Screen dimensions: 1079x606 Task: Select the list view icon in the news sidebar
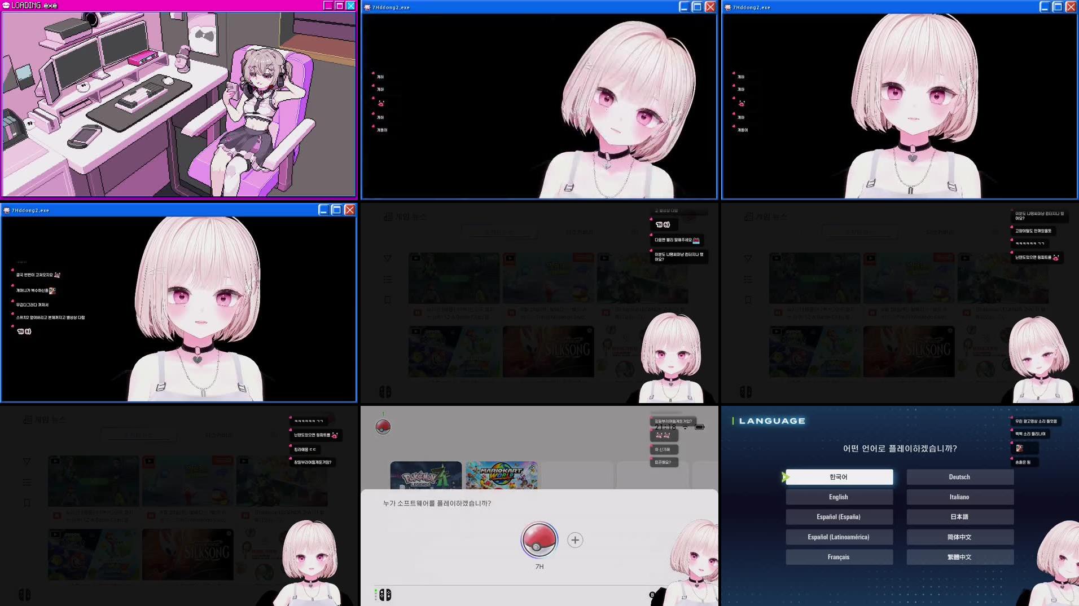click(26, 482)
